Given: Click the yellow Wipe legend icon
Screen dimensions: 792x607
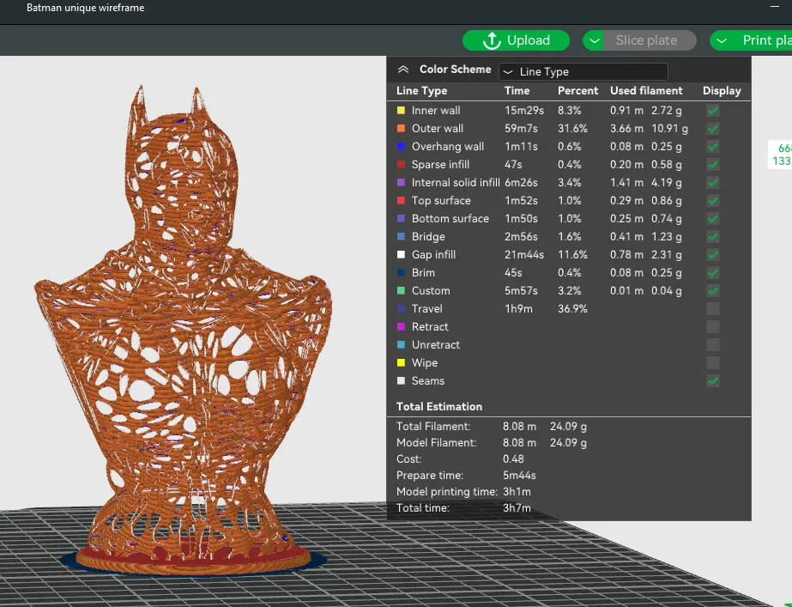Looking at the screenshot, I should pyautogui.click(x=400, y=362).
